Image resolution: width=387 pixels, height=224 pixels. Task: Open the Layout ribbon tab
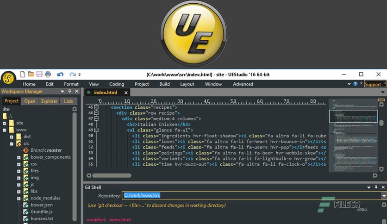[187, 84]
